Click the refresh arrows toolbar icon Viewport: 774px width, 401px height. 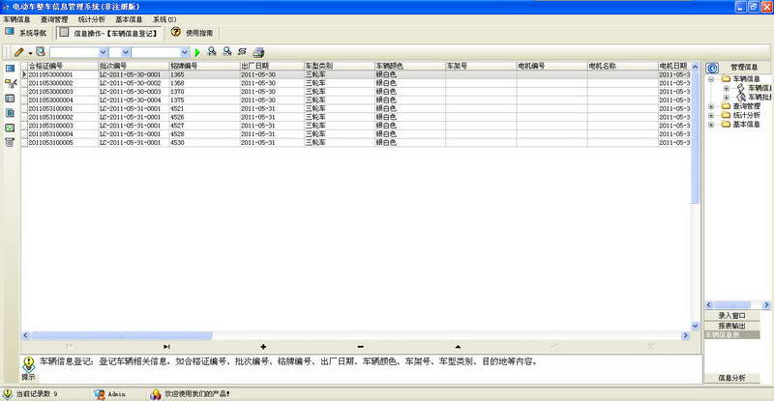tap(242, 51)
